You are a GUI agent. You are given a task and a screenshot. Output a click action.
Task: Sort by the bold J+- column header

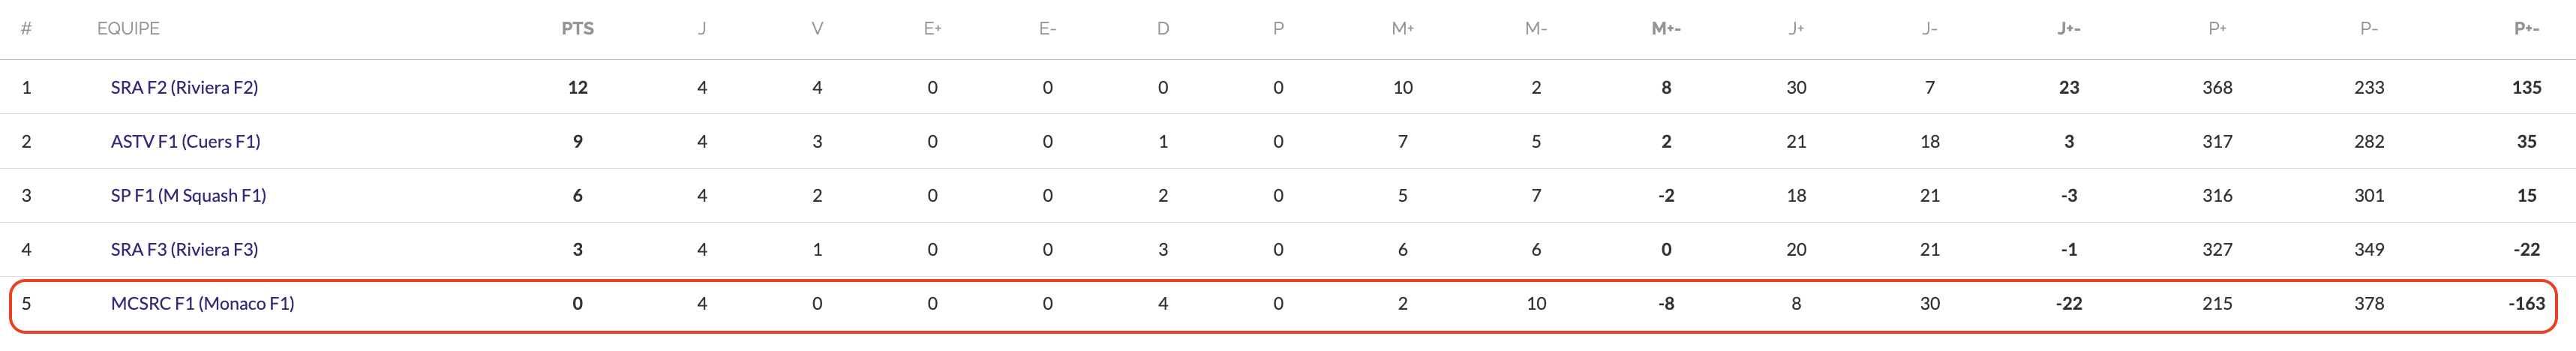click(x=2069, y=29)
